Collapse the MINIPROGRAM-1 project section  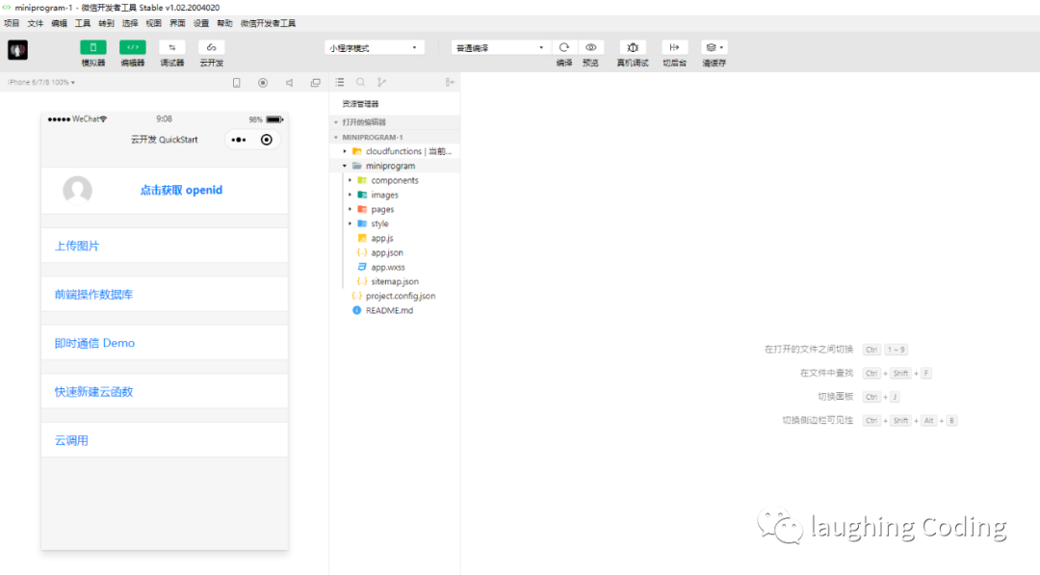pyautogui.click(x=395, y=137)
